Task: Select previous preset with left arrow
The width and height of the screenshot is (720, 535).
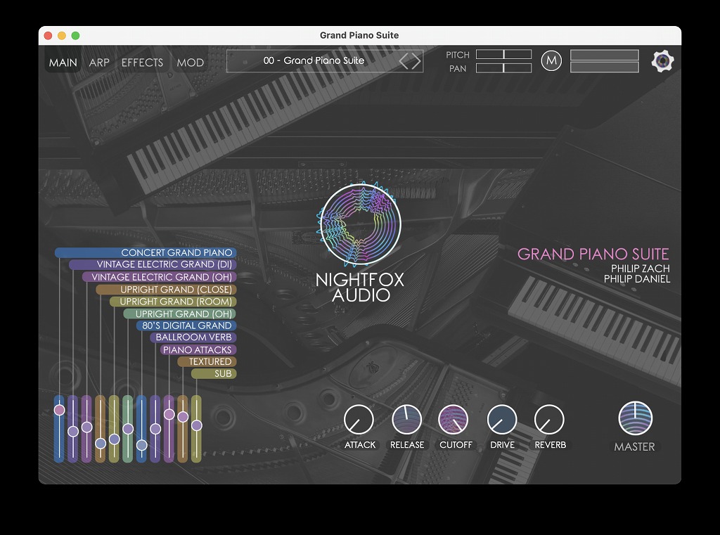Action: click(404, 61)
